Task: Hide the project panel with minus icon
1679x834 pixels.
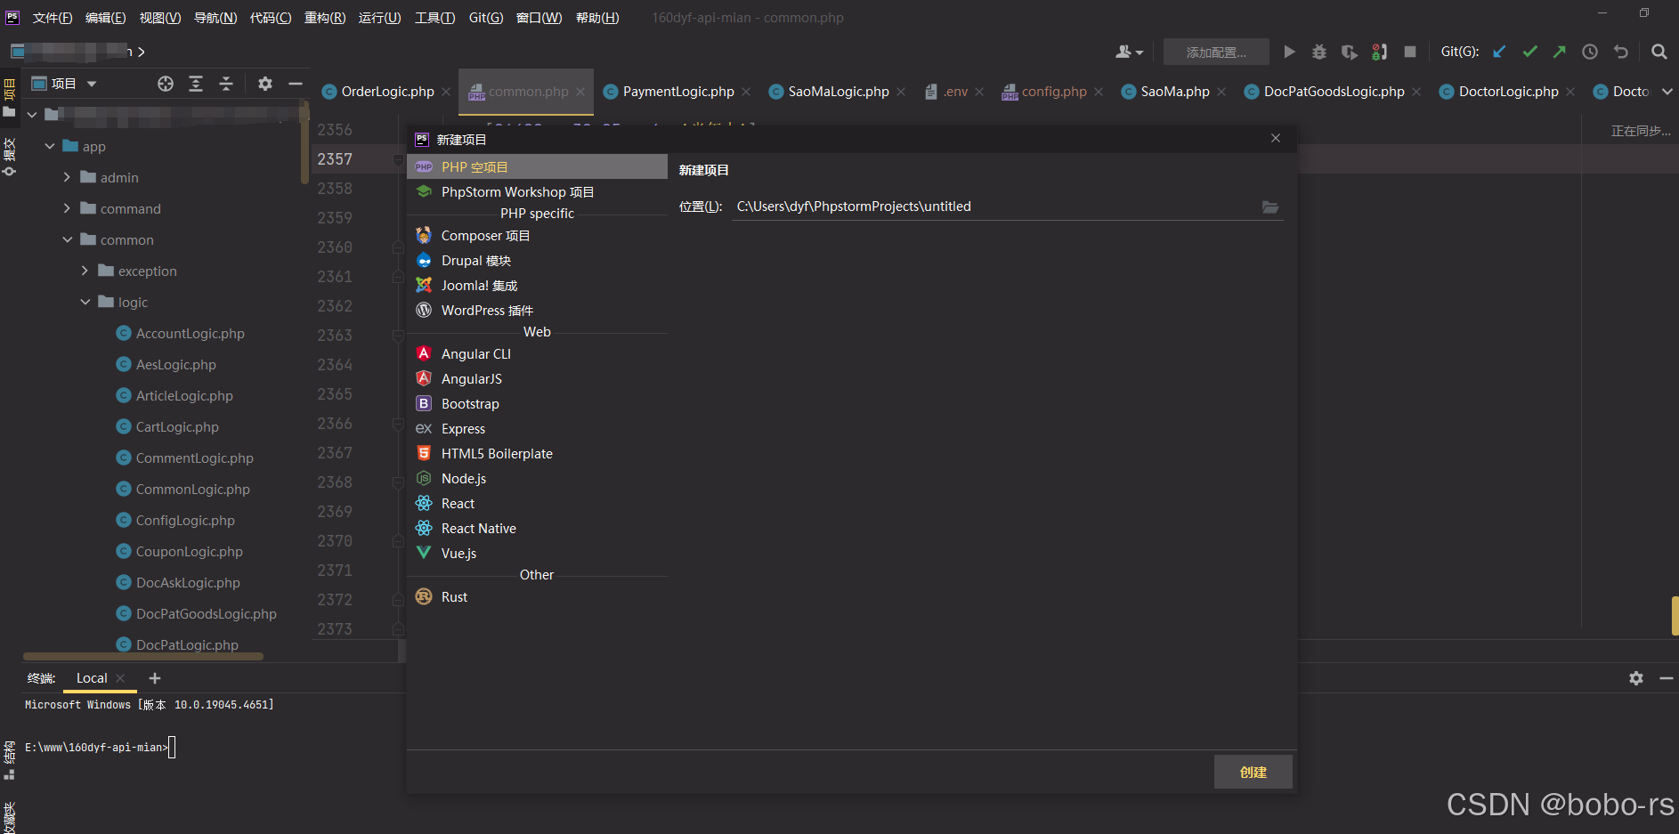Action: [296, 84]
